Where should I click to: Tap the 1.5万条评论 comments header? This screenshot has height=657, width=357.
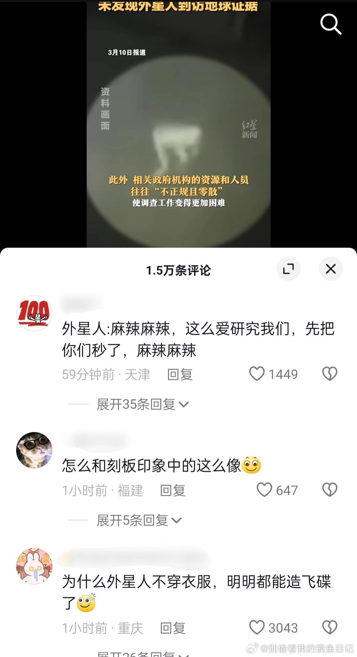178,270
